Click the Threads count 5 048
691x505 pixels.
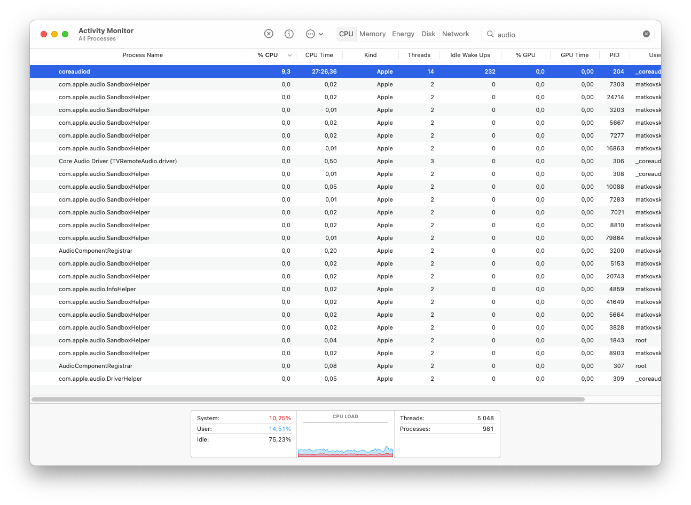coord(485,418)
